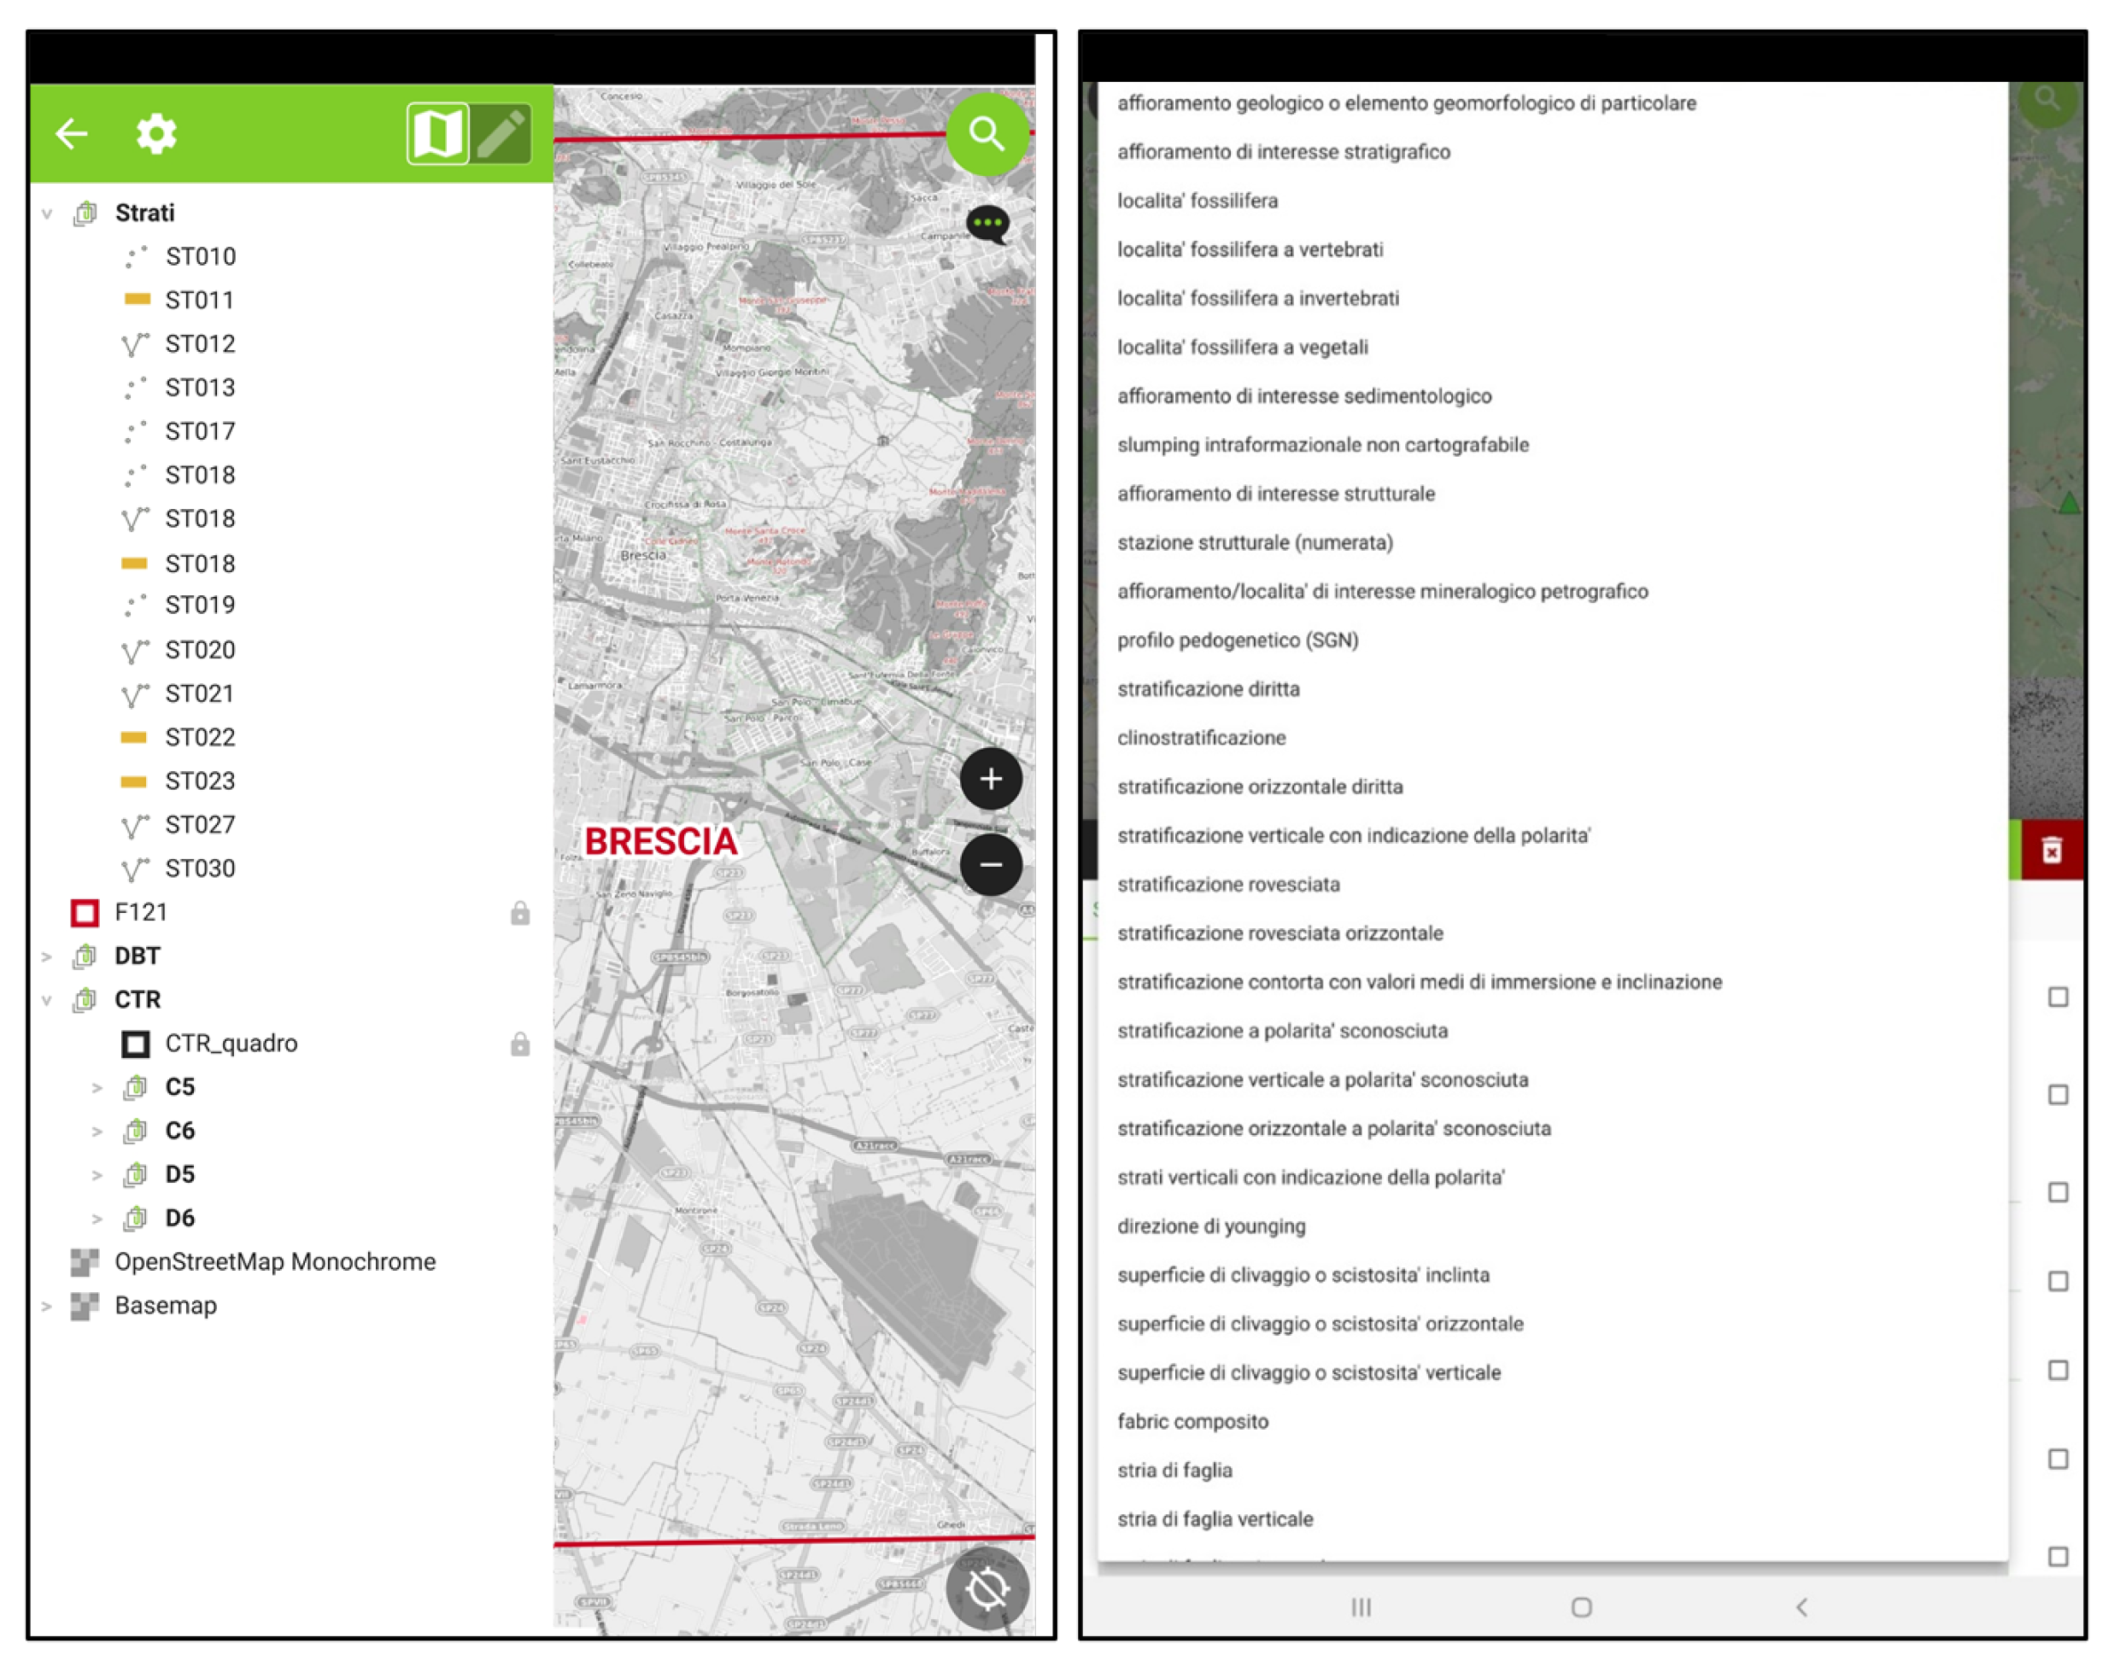
Task: Activate the pencil edit mode icon
Action: pyautogui.click(x=501, y=132)
